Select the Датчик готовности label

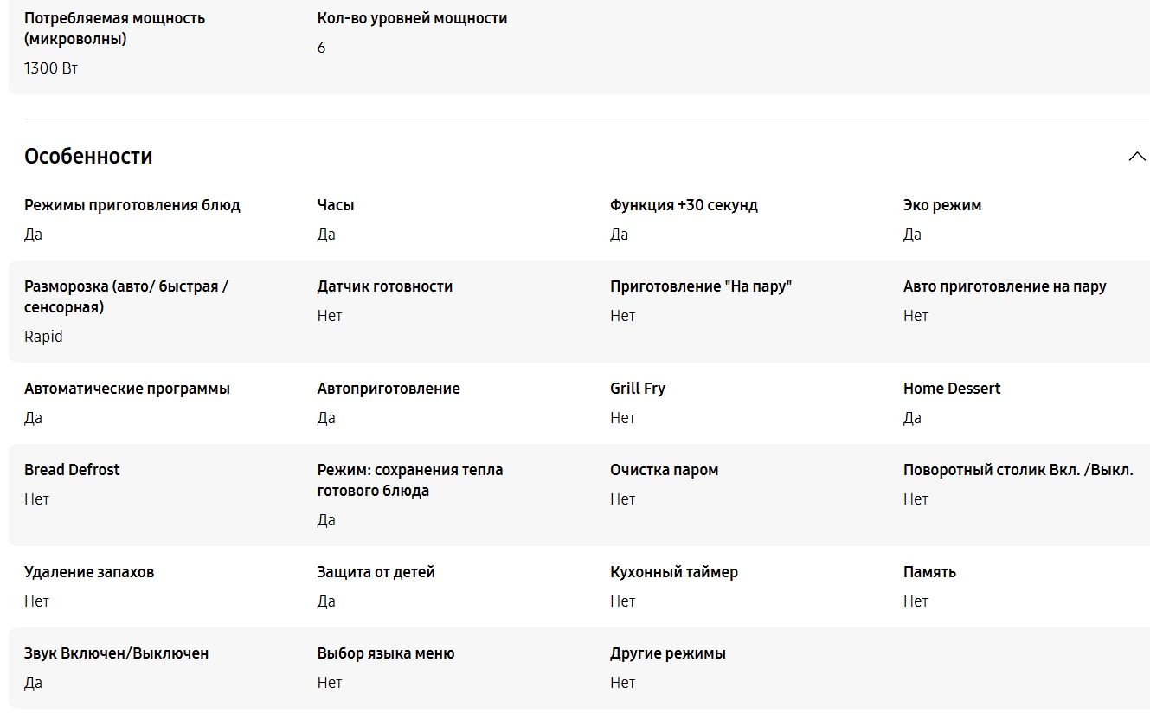(385, 286)
